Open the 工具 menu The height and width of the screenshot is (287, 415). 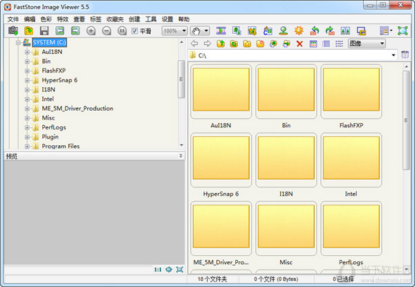tap(151, 19)
